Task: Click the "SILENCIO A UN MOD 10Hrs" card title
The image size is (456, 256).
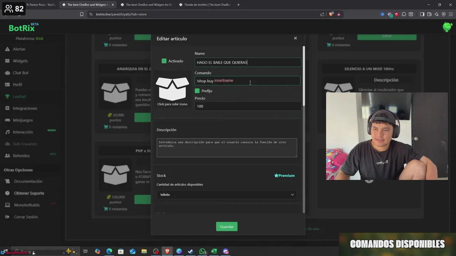Action: click(x=369, y=69)
